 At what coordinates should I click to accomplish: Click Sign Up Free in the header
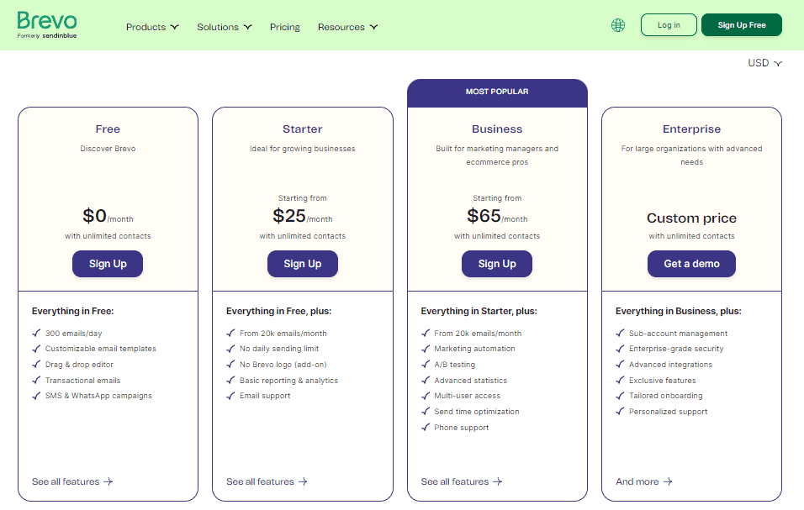[741, 24]
